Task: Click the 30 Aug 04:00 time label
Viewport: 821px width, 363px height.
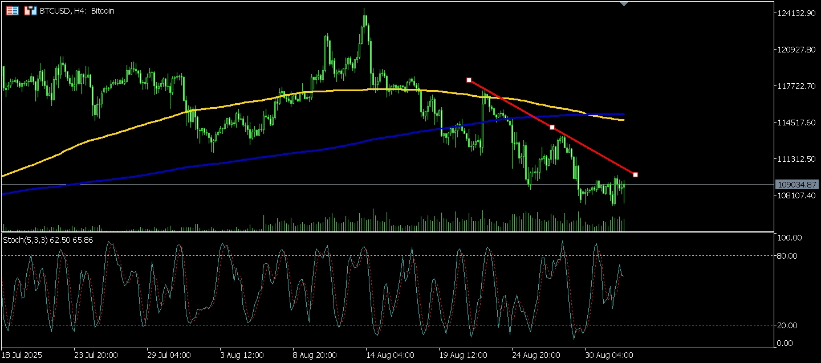Action: click(x=609, y=355)
